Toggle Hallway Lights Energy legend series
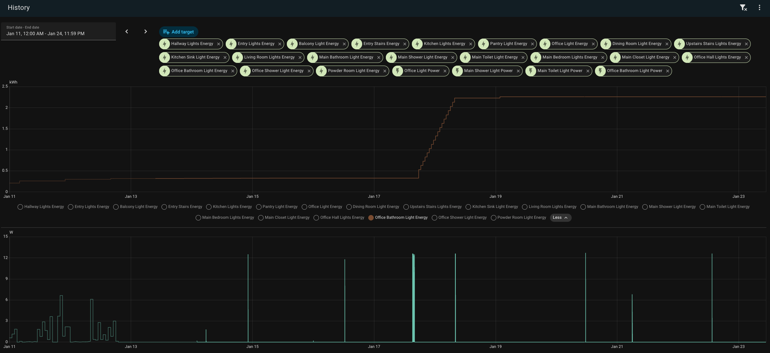The height and width of the screenshot is (353, 770). (41, 207)
